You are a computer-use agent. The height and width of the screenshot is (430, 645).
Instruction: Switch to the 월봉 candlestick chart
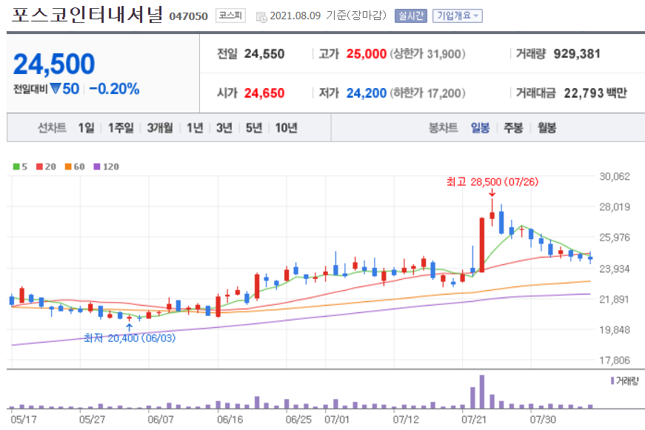click(547, 128)
